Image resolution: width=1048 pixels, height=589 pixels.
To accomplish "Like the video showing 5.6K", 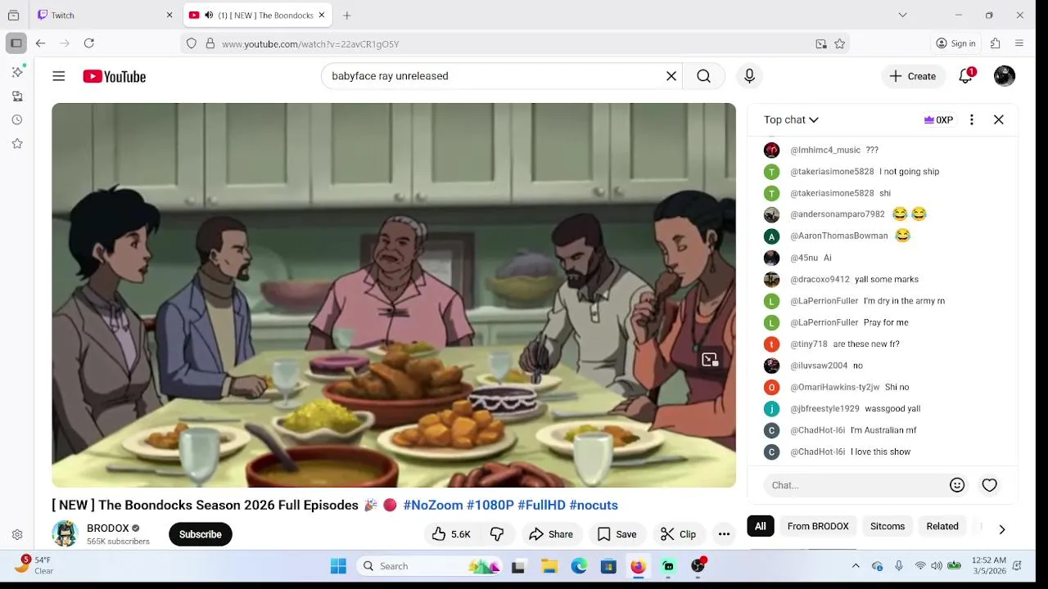I will click(x=451, y=534).
